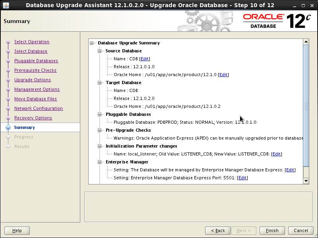Open the Network Configuration step
Image resolution: width=318 pixels, height=238 pixels.
[38, 108]
